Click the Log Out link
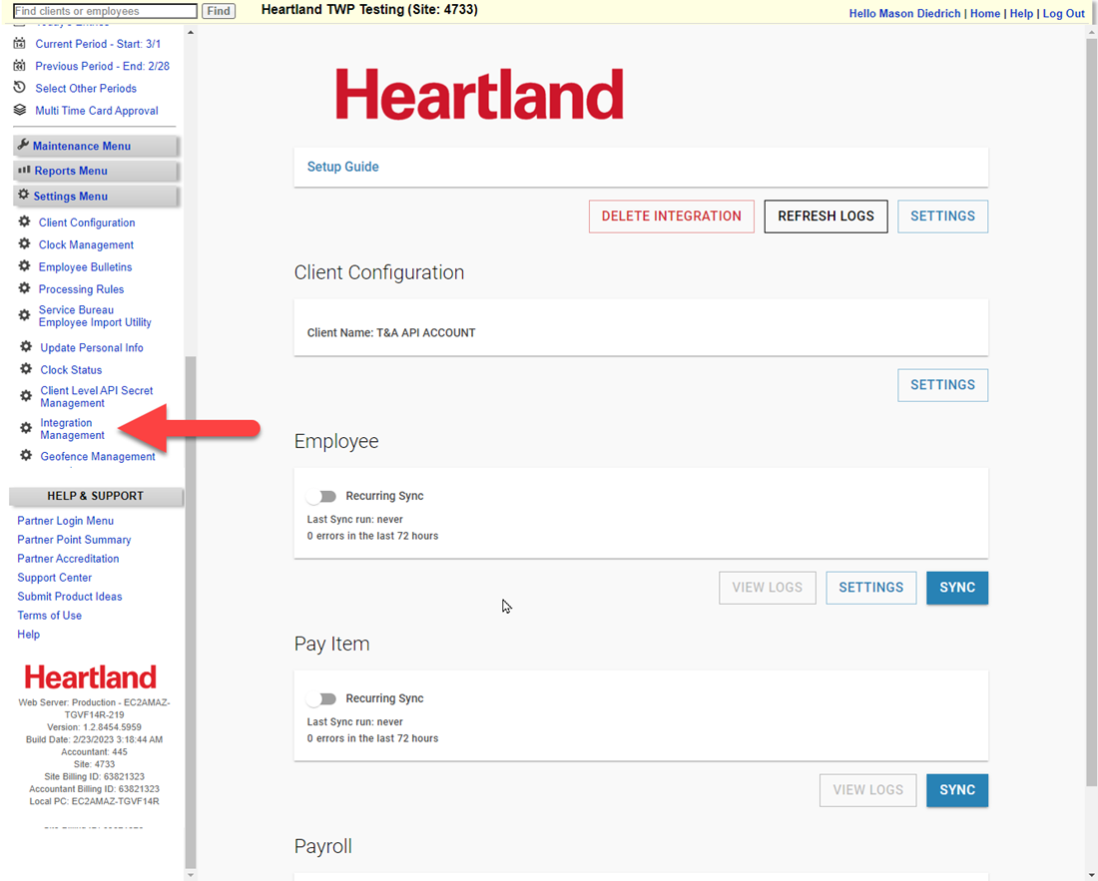 pos(1063,13)
